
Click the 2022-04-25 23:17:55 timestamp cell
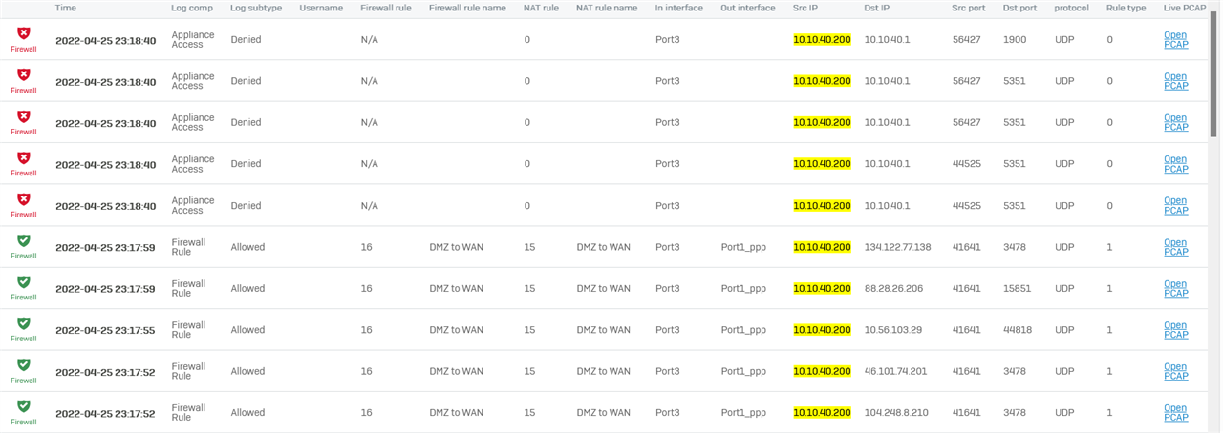[x=105, y=330]
